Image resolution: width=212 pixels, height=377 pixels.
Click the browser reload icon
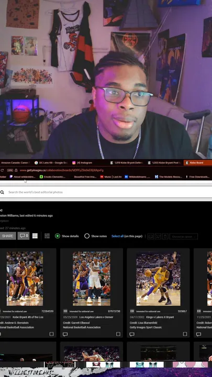coord(2,170)
